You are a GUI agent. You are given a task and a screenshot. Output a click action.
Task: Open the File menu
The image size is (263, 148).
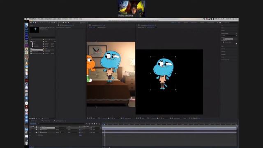click(39, 19)
